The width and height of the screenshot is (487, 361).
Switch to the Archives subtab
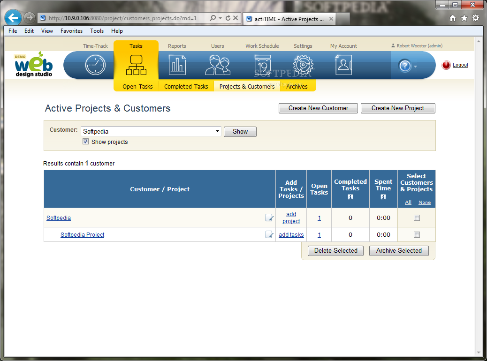(297, 86)
